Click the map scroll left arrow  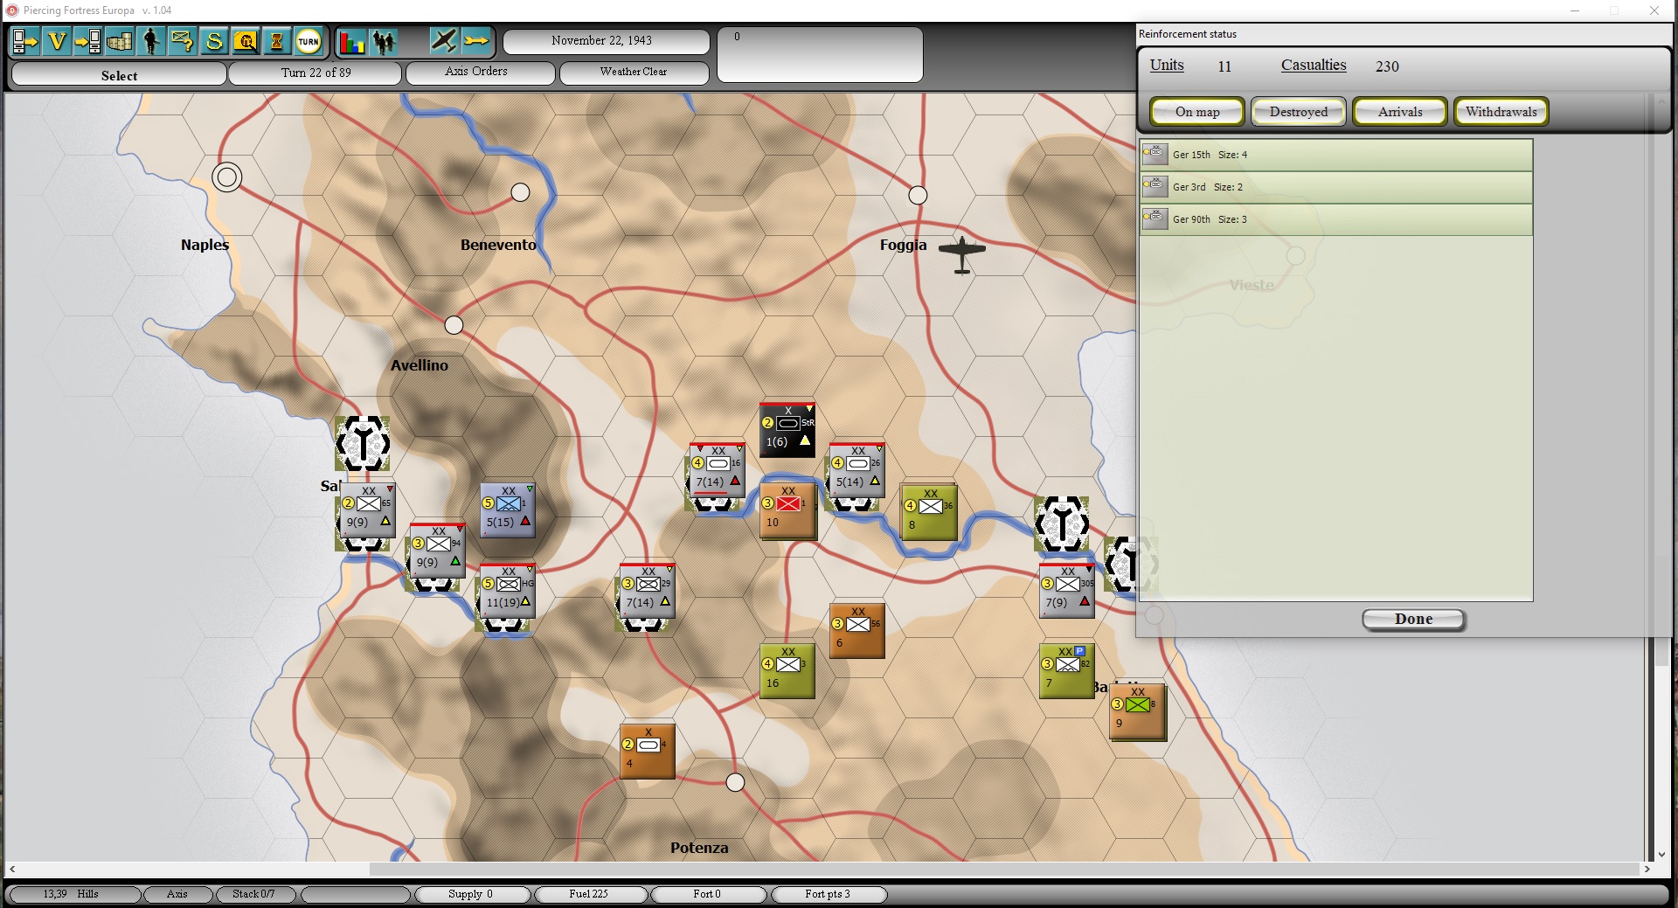[12, 870]
